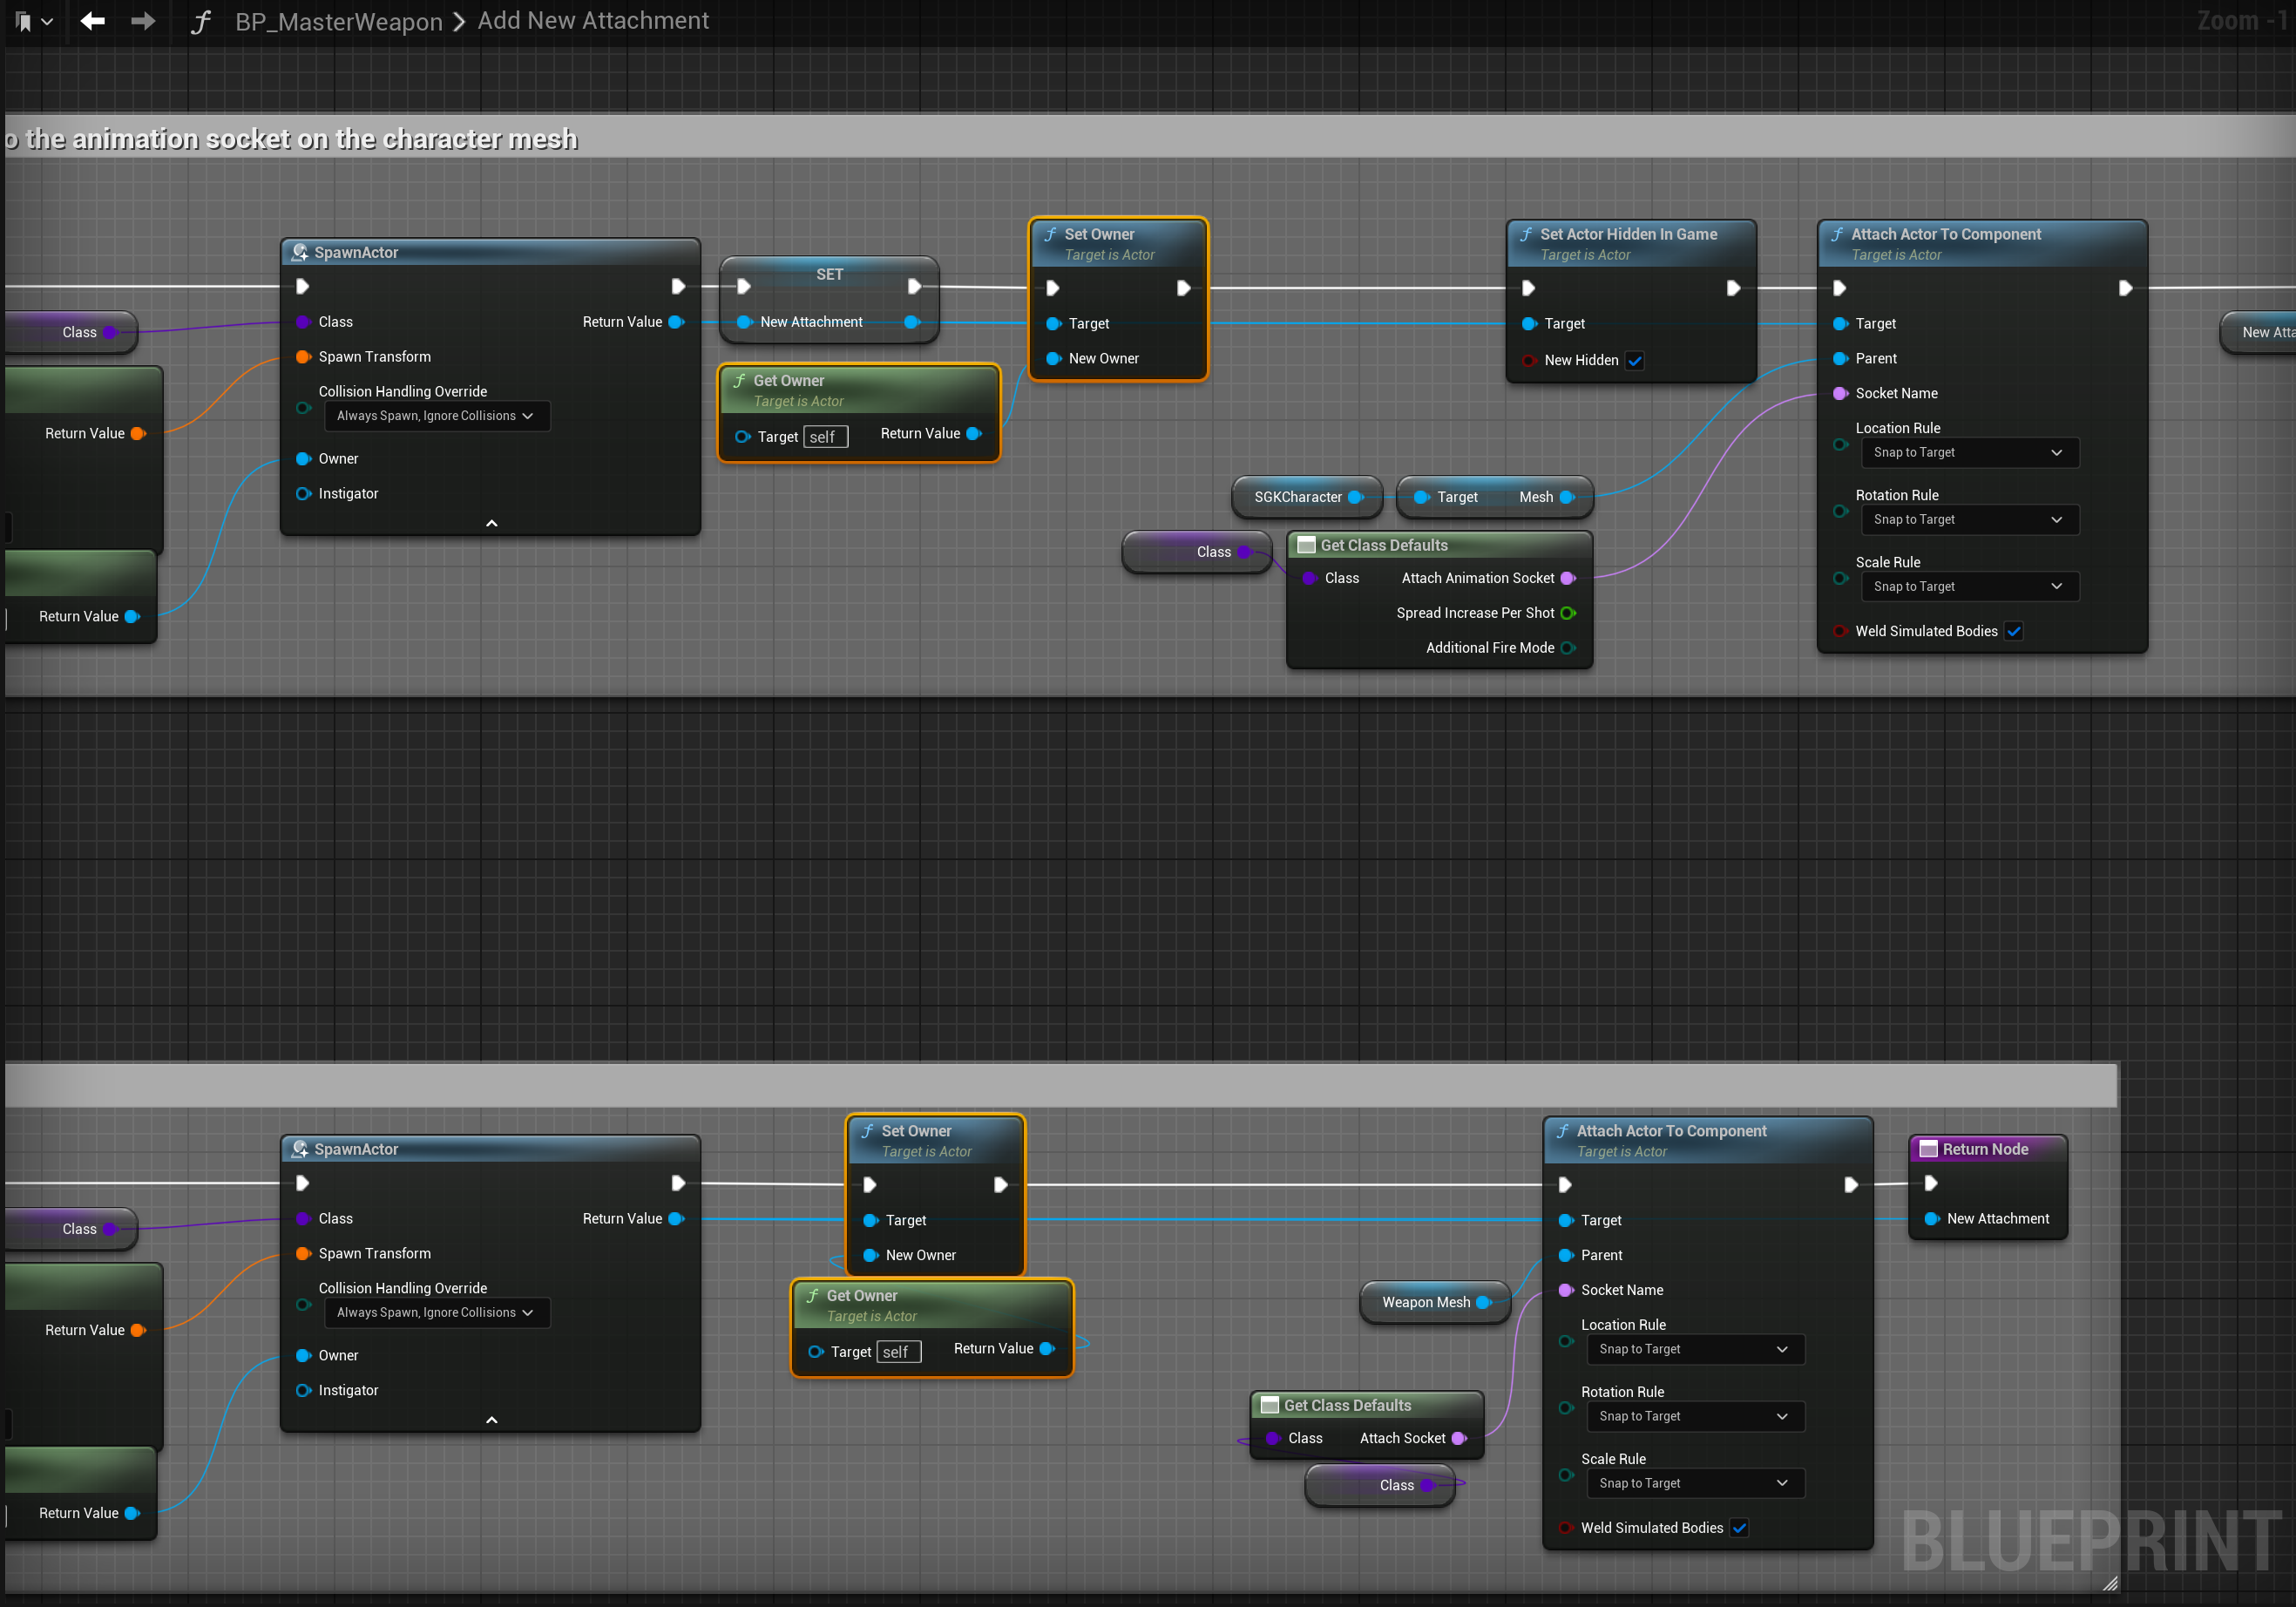Click the Attach Animation Socket output pin
The height and width of the screenshot is (1607, 2296).
pos(1568,578)
